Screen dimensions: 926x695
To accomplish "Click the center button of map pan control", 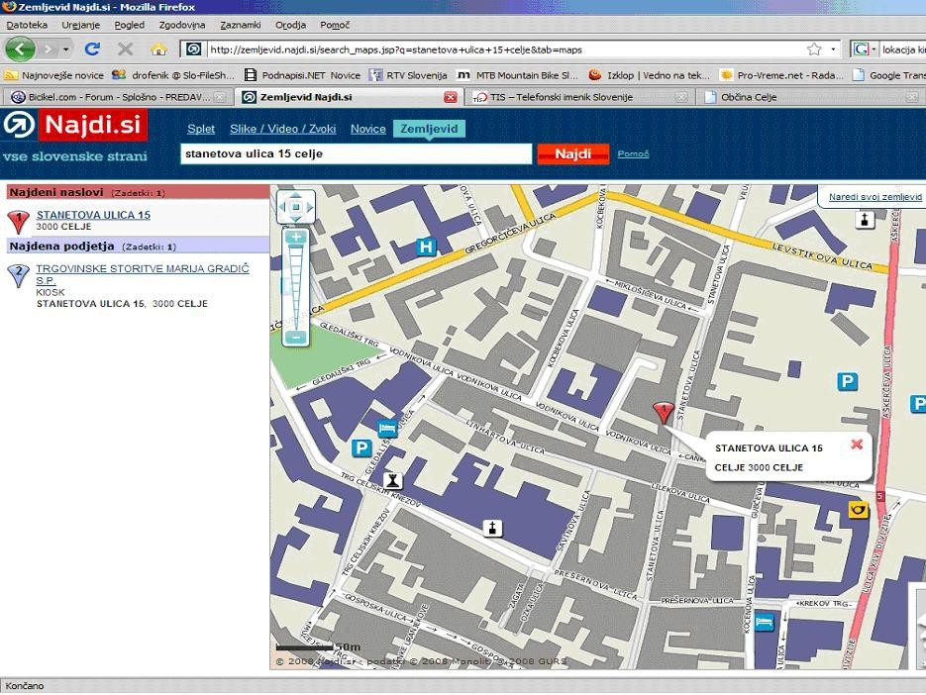I will (x=296, y=207).
